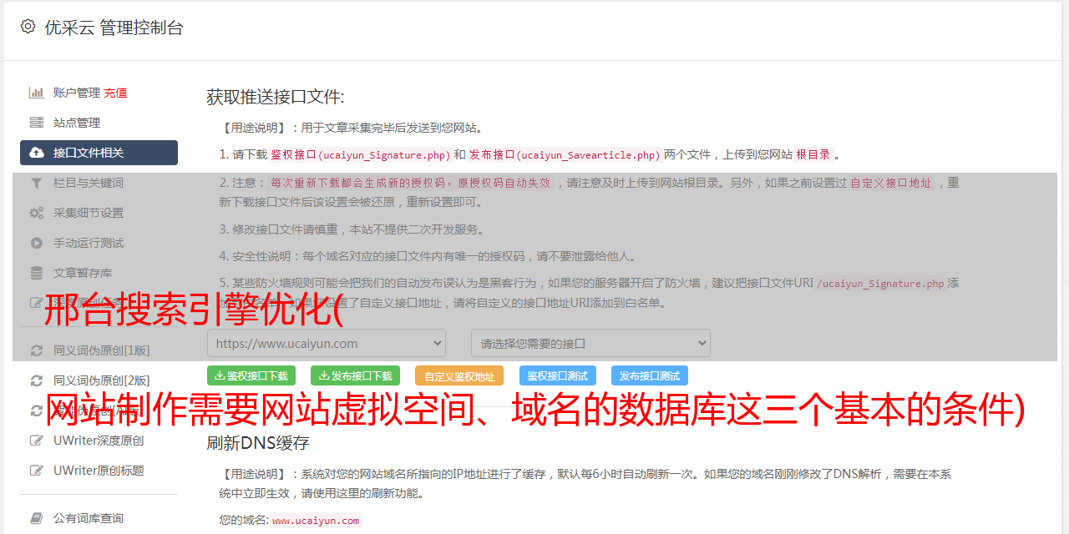Open 栏目与关键词 in the sidebar
The height and width of the screenshot is (534, 1069).
click(89, 183)
